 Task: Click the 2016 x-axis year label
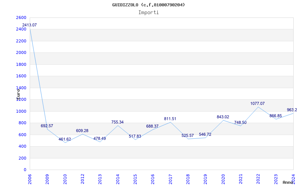click(x=153, y=179)
